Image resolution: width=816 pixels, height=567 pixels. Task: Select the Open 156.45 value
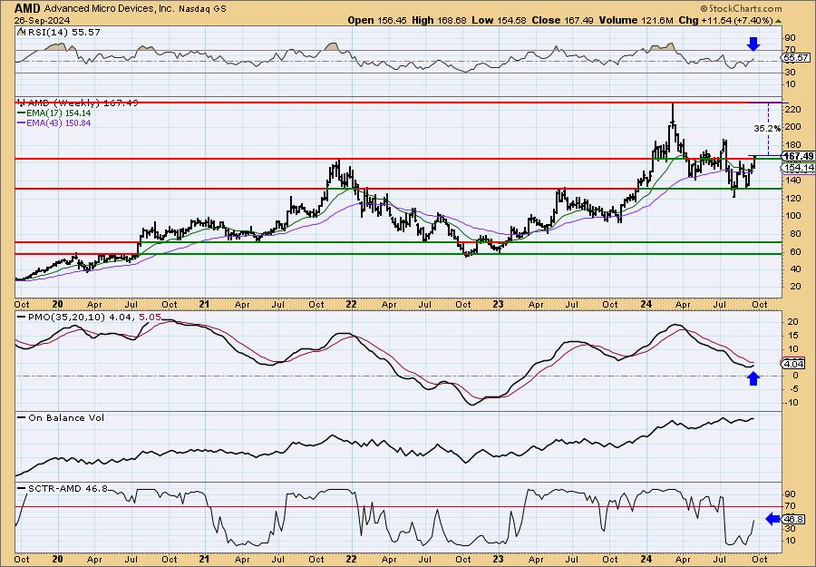pyautogui.click(x=377, y=20)
